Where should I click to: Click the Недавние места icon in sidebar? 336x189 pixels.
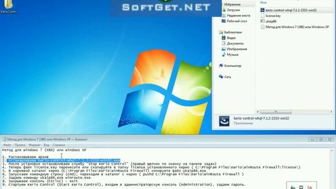(224, 15)
